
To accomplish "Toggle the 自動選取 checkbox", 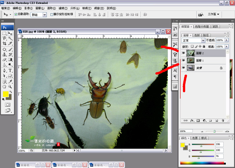I will click(16, 15).
